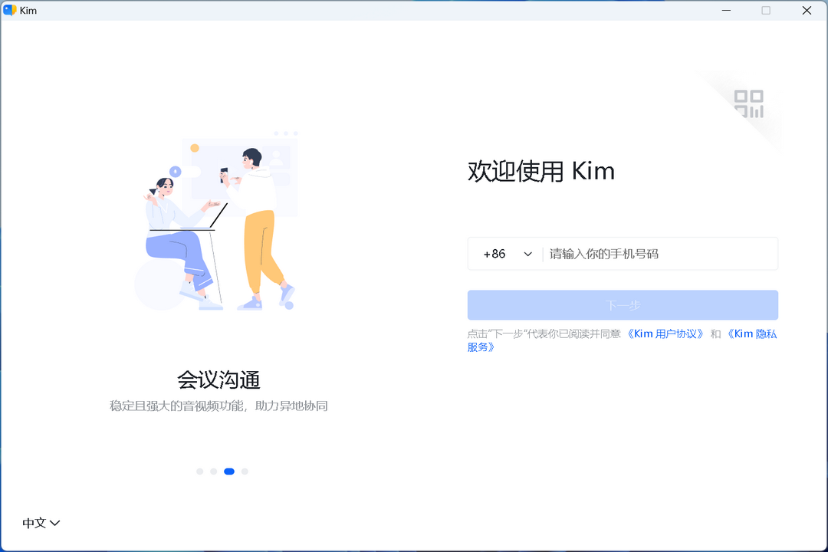This screenshot has width=828, height=552.
Task: Click the chevron next to +86
Action: [528, 253]
